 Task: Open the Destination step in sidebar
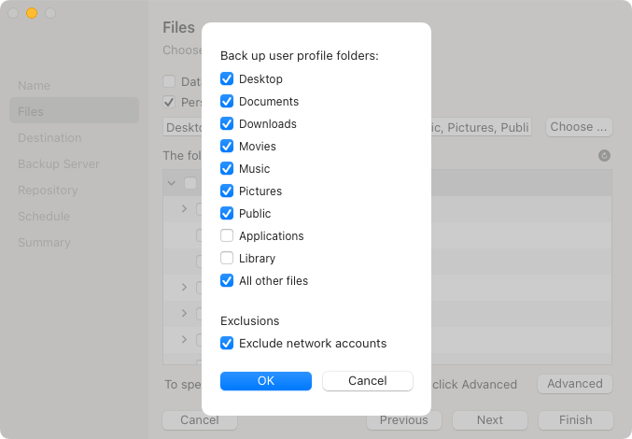pos(49,138)
